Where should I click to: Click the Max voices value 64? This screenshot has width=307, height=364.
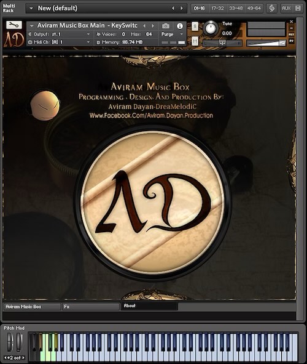tap(149, 34)
